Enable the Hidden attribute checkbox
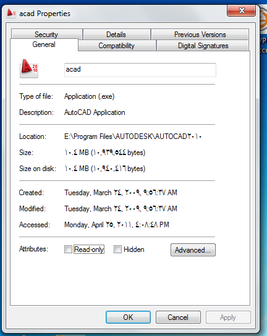Image resolution: width=267 pixels, height=336 pixels. coord(117,249)
